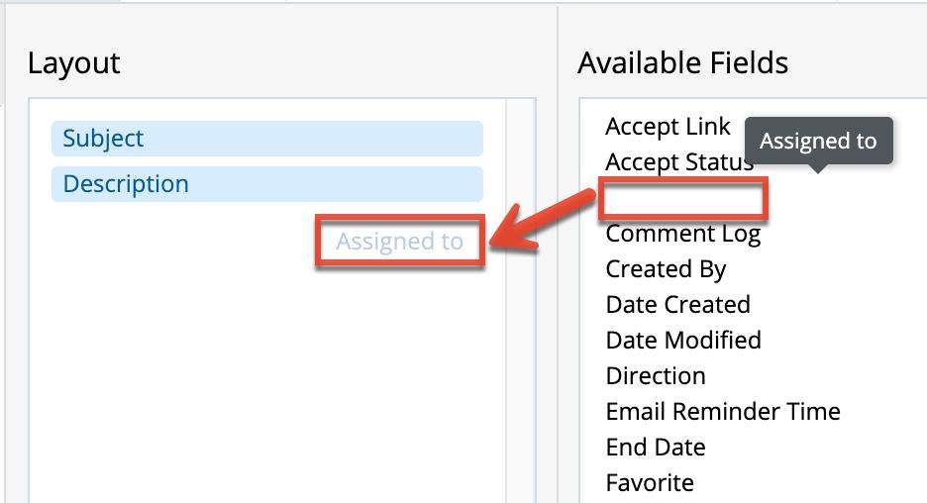Click the Favorite field

[650, 483]
